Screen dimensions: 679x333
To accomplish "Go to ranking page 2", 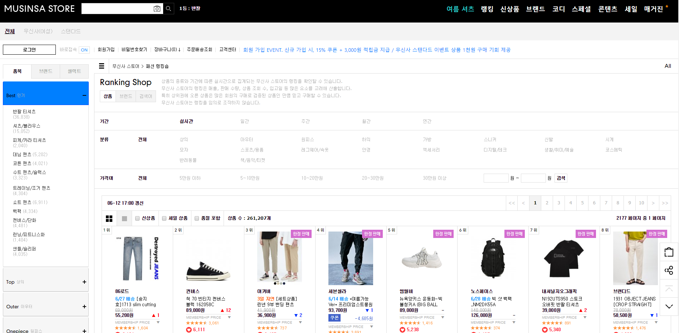I will tap(547, 203).
